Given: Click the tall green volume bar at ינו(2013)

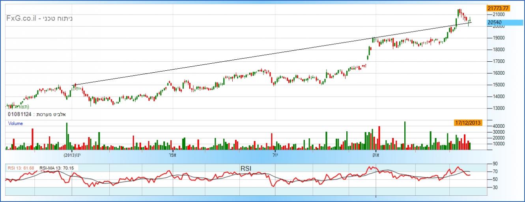Looking at the screenshot, I should [x=67, y=136].
